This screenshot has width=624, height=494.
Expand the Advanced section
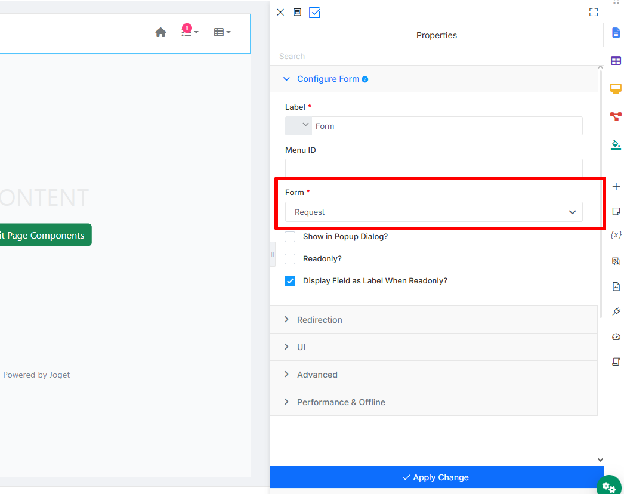tap(433, 375)
